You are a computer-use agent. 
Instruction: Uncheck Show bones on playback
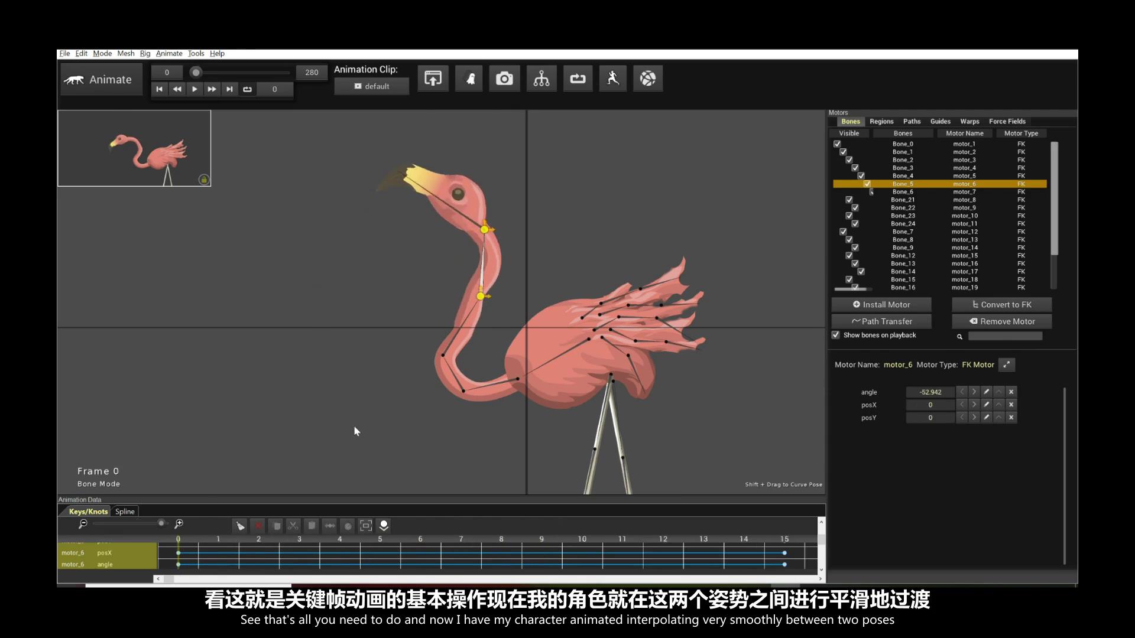click(836, 335)
